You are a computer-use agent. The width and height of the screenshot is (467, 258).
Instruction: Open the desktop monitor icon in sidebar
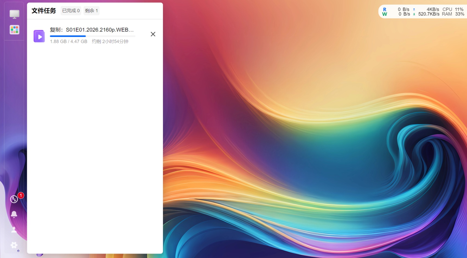(x=14, y=14)
